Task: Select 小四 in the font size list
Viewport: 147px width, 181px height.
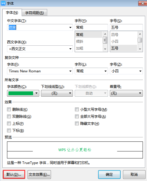Action: pyautogui.click(x=124, y=41)
